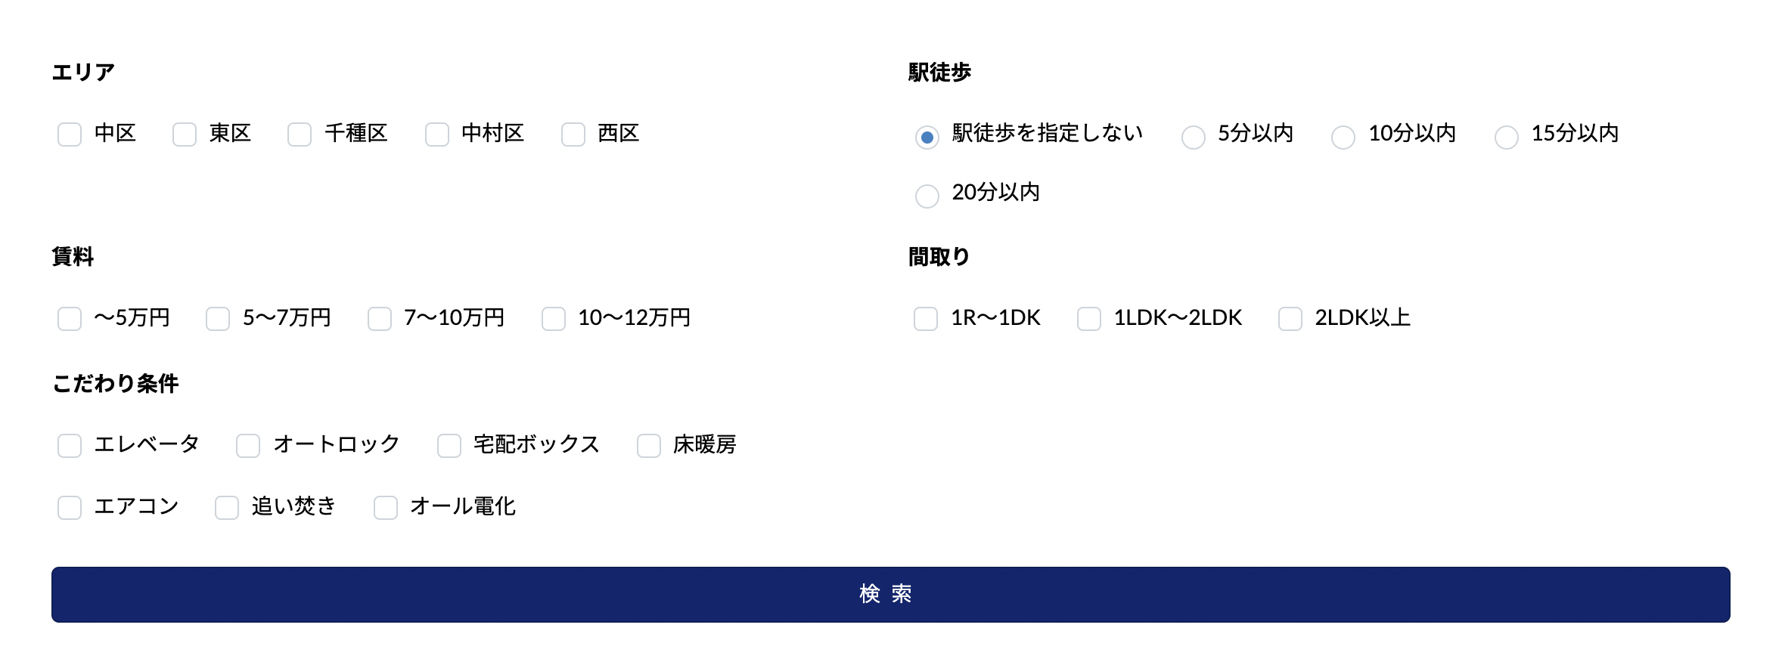Enable the 千種区 area option
This screenshot has width=1782, height=668.
point(300,135)
